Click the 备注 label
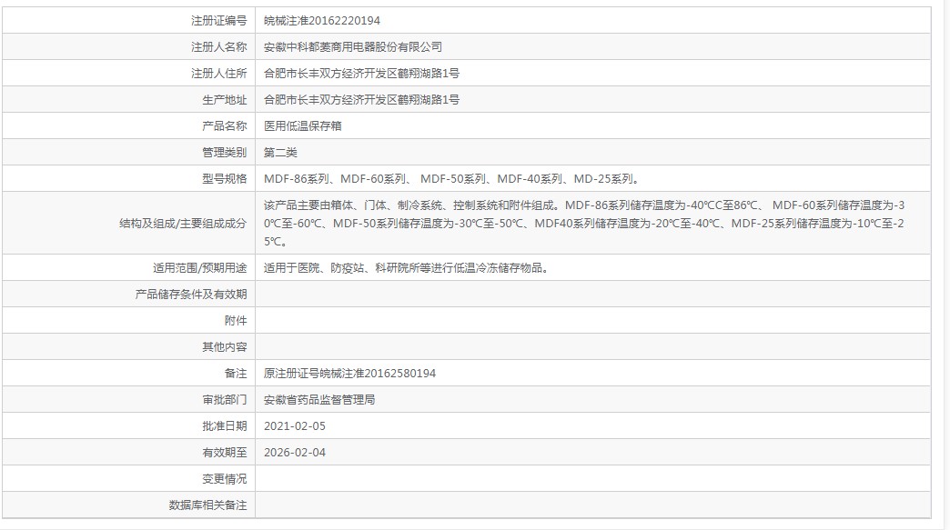Viewport: 950px width, 530px height. click(236, 374)
